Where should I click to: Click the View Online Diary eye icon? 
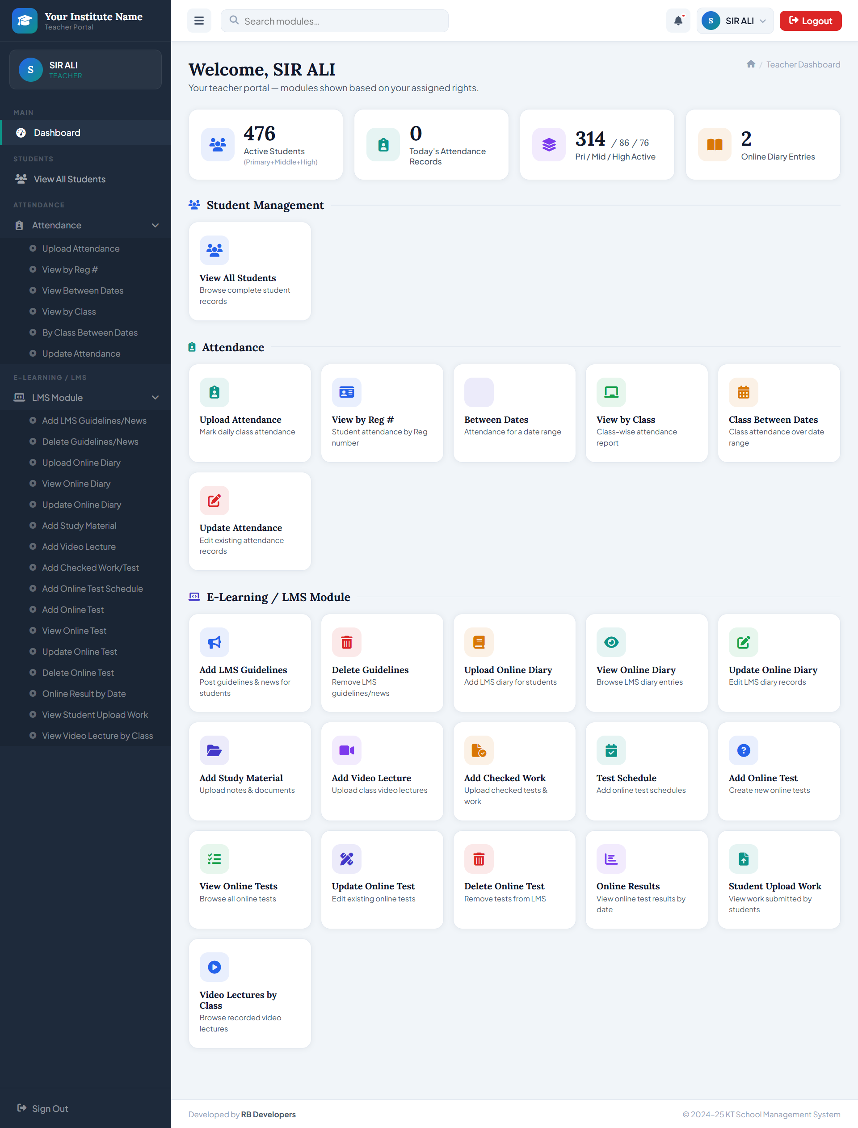tap(611, 642)
